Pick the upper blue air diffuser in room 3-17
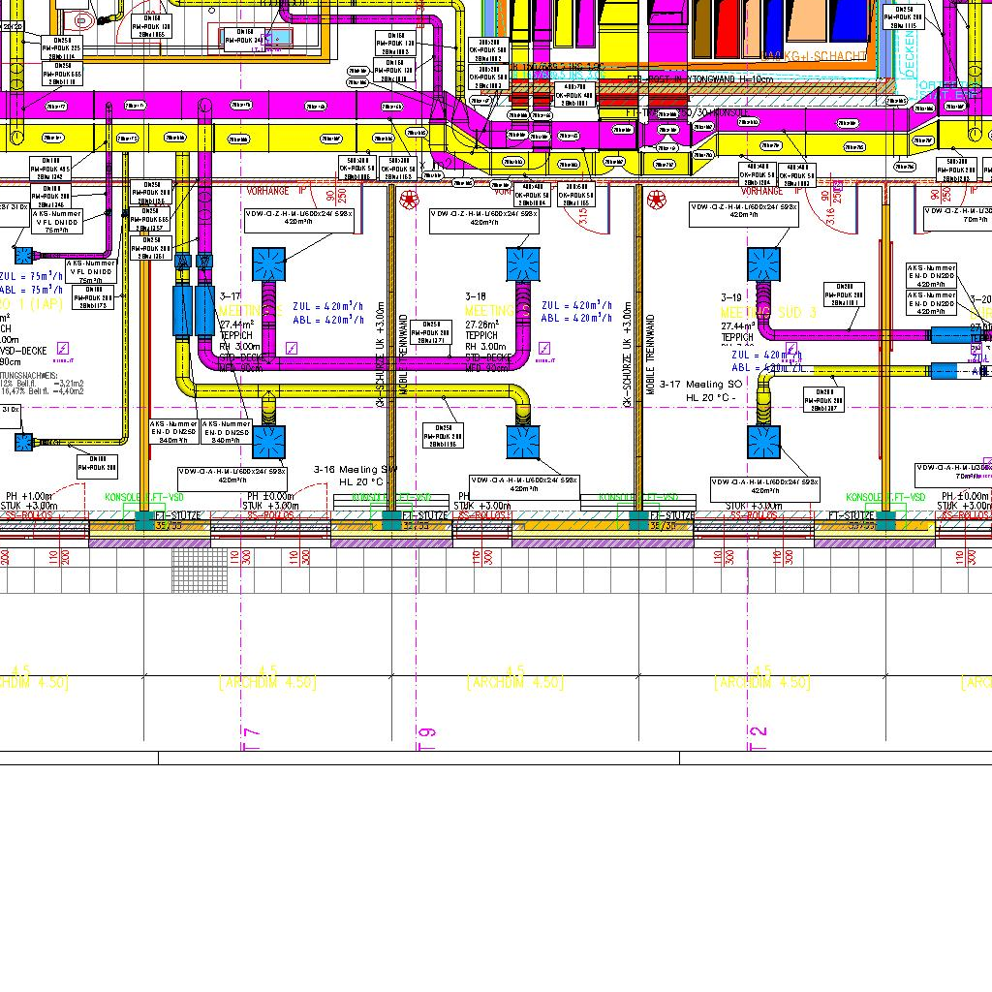 pyautogui.click(x=268, y=263)
